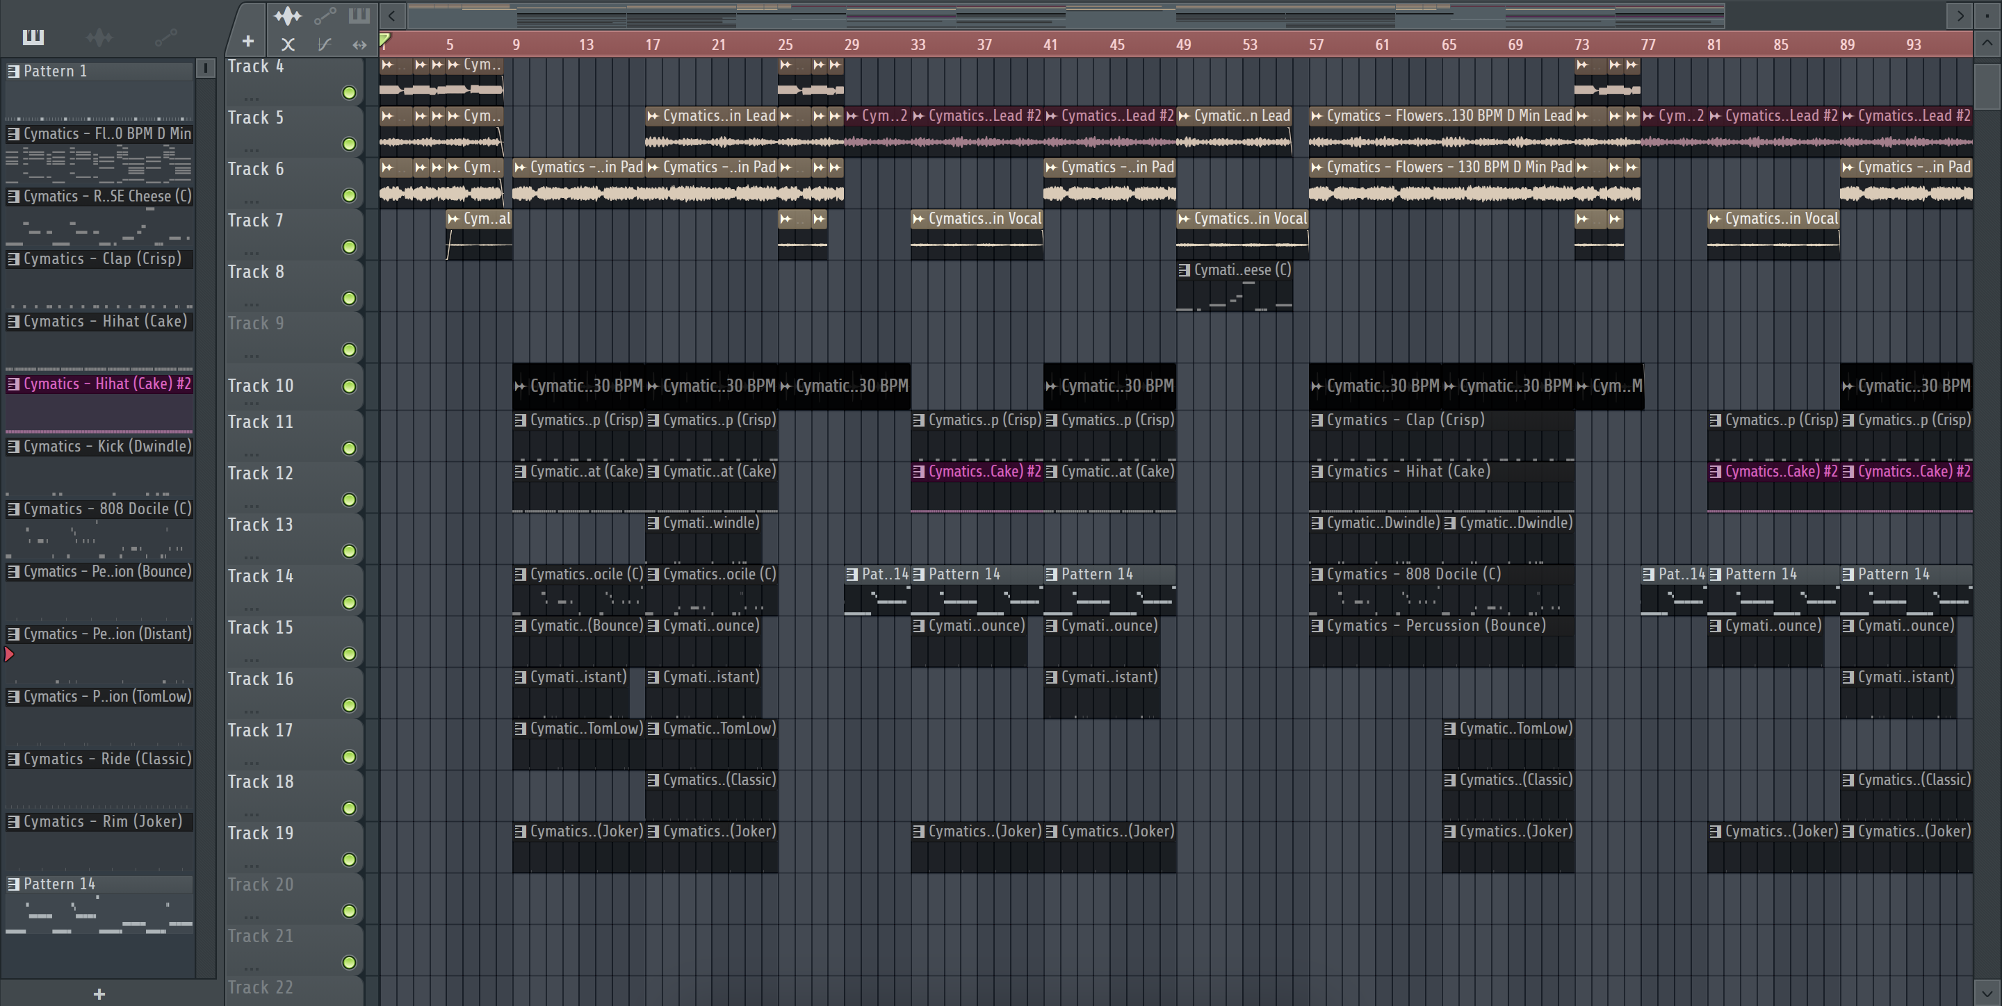Screen dimensions: 2002x1006
Task: Click the double-arrow stretch icon in playlist toolbar
Action: coord(359,45)
